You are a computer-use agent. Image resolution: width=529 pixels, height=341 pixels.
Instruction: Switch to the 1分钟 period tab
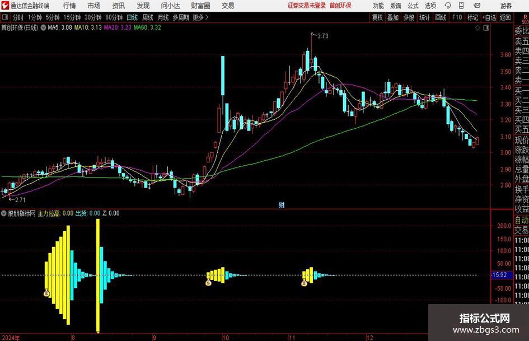point(35,17)
